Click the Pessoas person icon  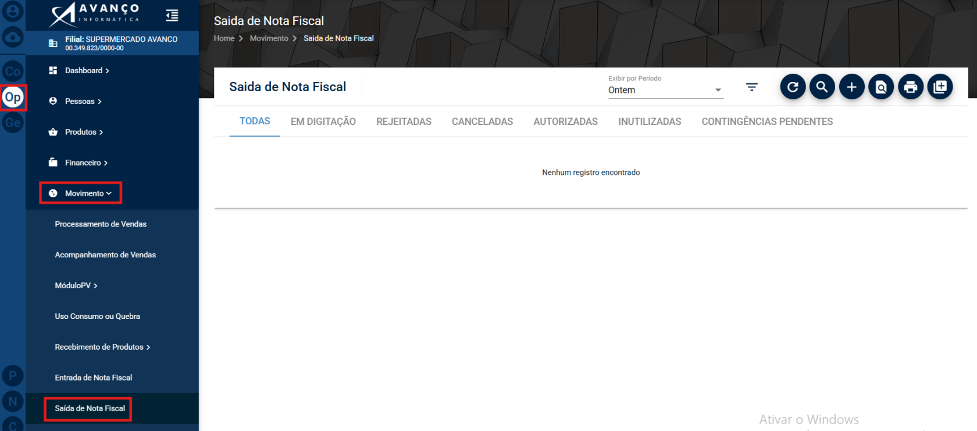[x=53, y=101]
